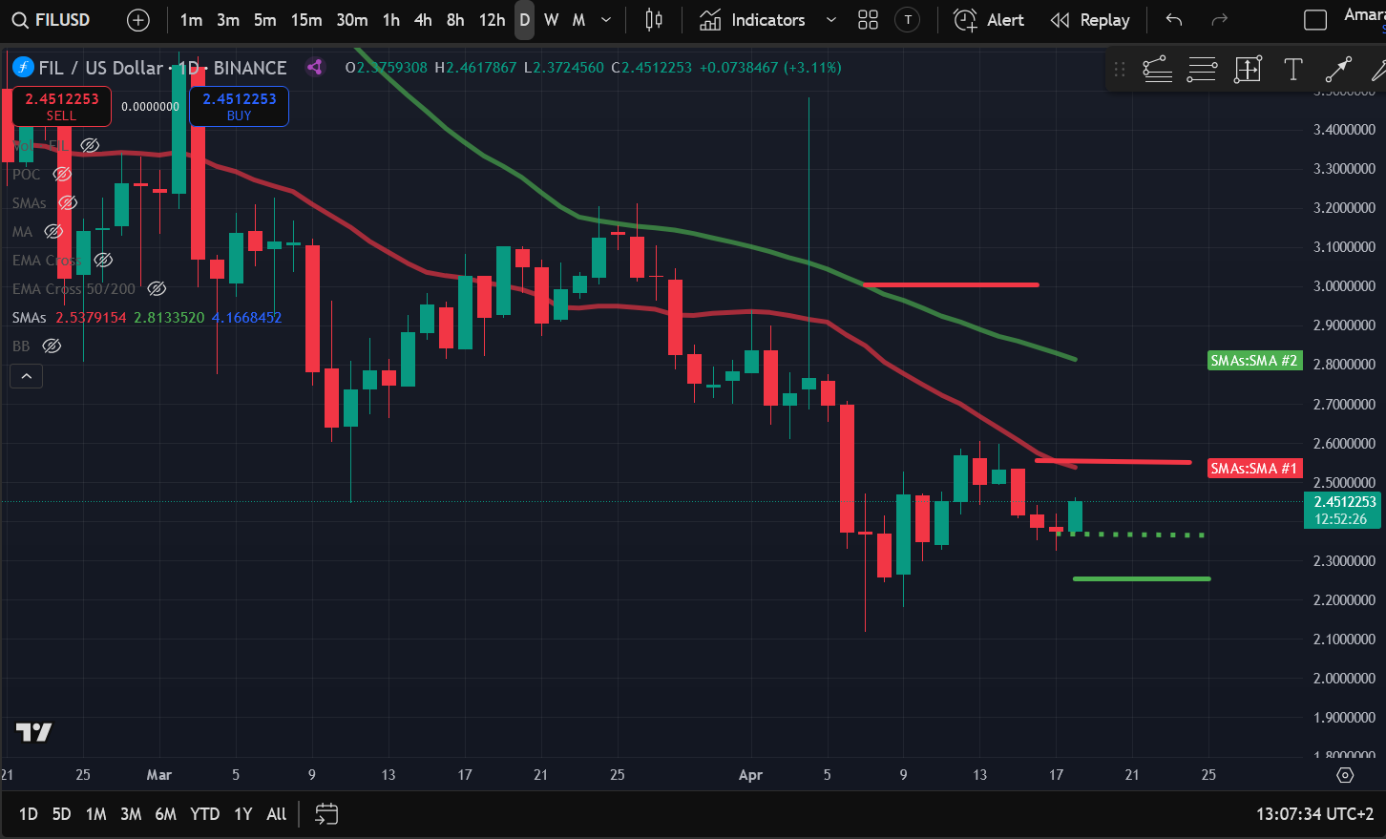Switch to 8h timeframe
1386x839 pixels.
tap(455, 20)
